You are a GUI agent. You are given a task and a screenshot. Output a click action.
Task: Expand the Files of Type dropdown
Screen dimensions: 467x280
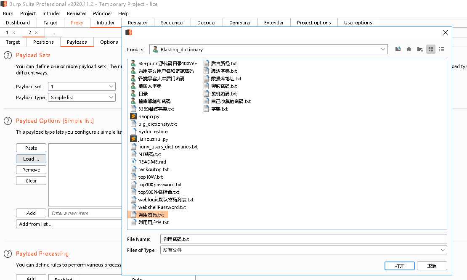[x=443, y=250]
